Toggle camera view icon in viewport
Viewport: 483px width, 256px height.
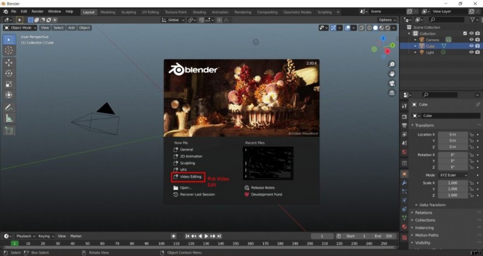pos(392,84)
